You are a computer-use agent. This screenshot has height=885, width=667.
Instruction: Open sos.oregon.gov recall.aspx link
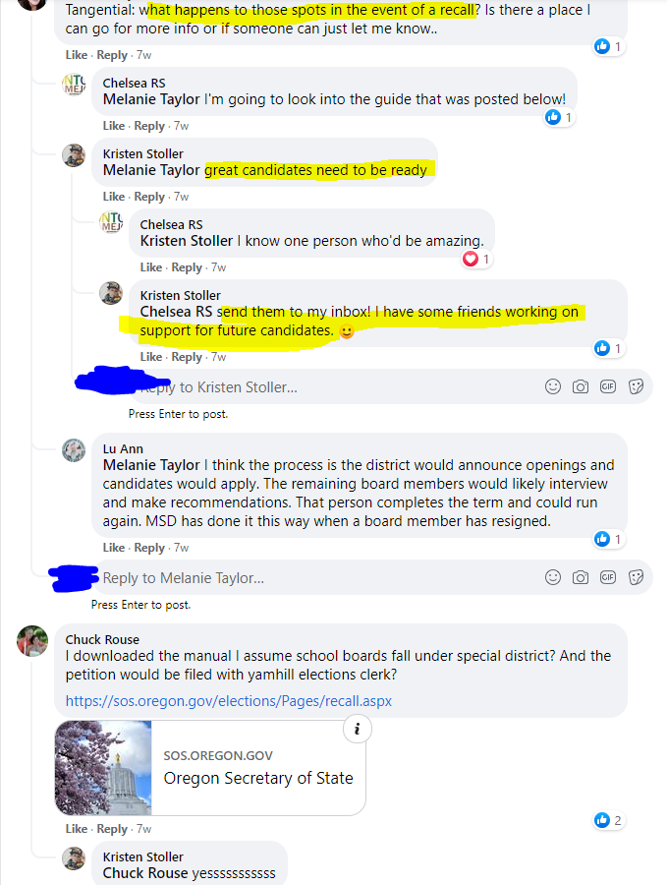[x=228, y=701]
